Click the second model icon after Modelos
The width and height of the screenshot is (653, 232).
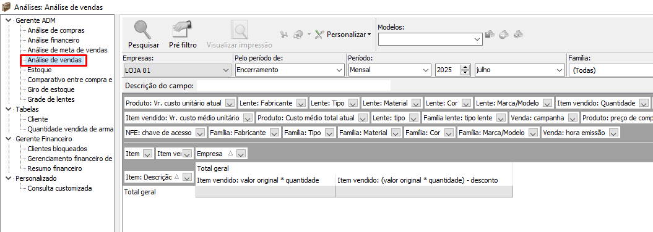504,35
